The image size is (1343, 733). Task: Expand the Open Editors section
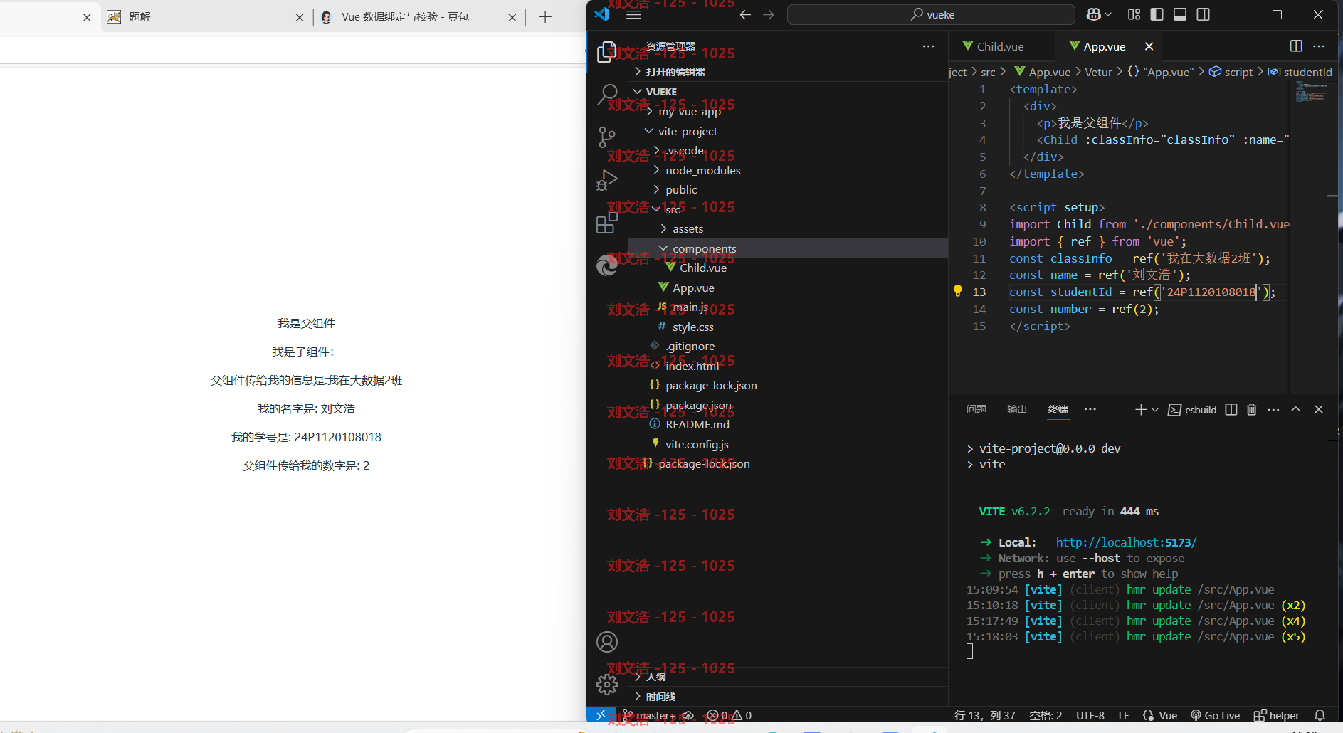[787, 72]
